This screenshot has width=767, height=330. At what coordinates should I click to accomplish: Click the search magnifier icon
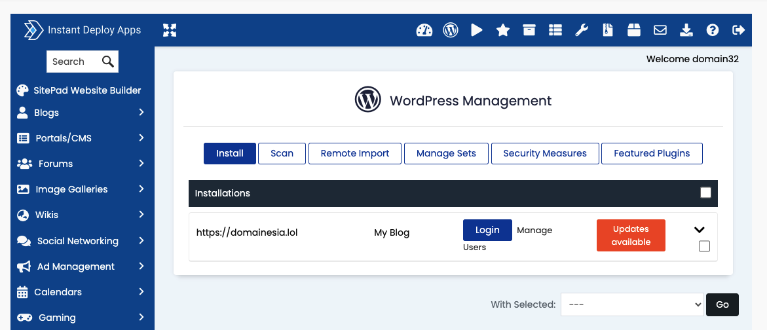108,62
